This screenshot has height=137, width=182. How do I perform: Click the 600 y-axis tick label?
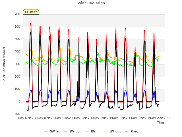click(x=17, y=27)
